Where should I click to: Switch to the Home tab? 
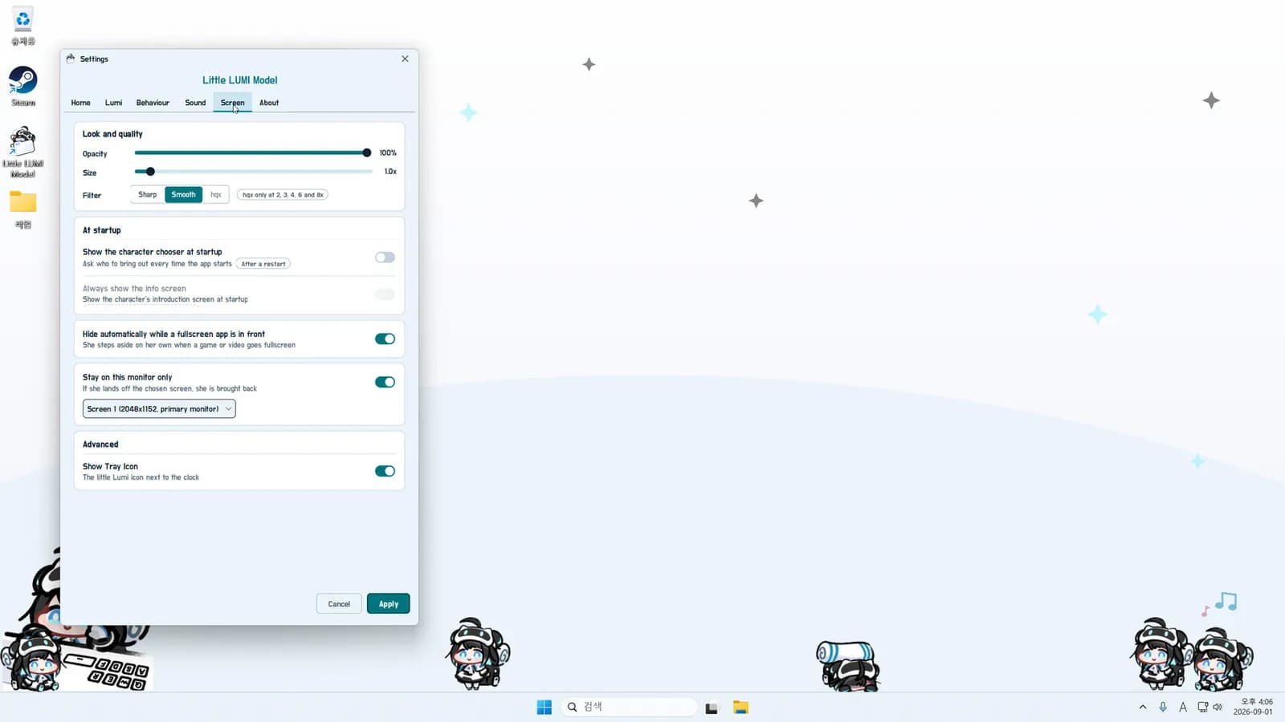80,103
